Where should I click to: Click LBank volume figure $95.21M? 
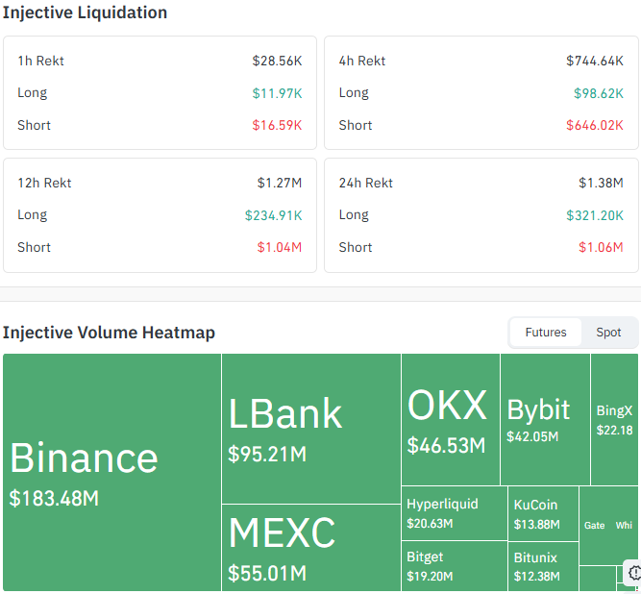(267, 455)
